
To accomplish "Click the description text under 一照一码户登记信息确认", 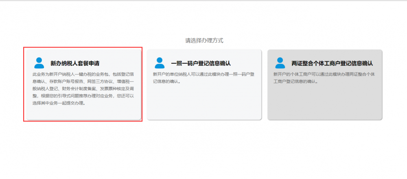I will pos(203,78).
